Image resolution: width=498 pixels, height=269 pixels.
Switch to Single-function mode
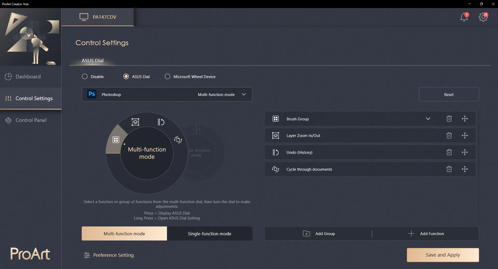(209, 233)
